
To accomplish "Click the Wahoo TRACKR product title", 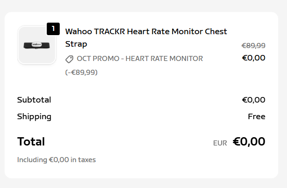I will [x=146, y=31].
